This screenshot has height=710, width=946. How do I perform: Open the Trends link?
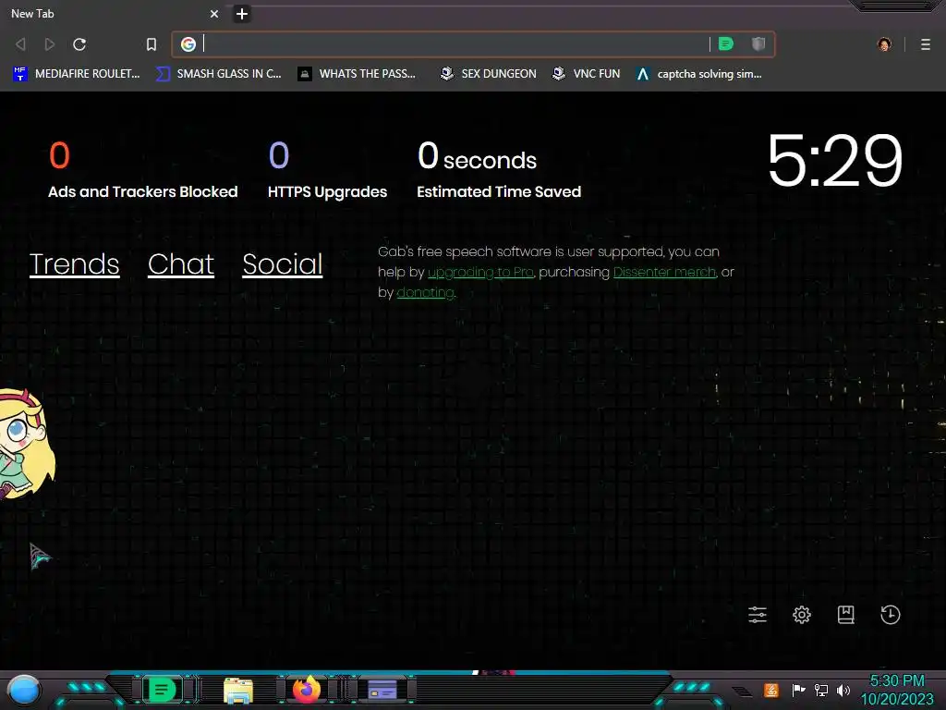tap(74, 264)
